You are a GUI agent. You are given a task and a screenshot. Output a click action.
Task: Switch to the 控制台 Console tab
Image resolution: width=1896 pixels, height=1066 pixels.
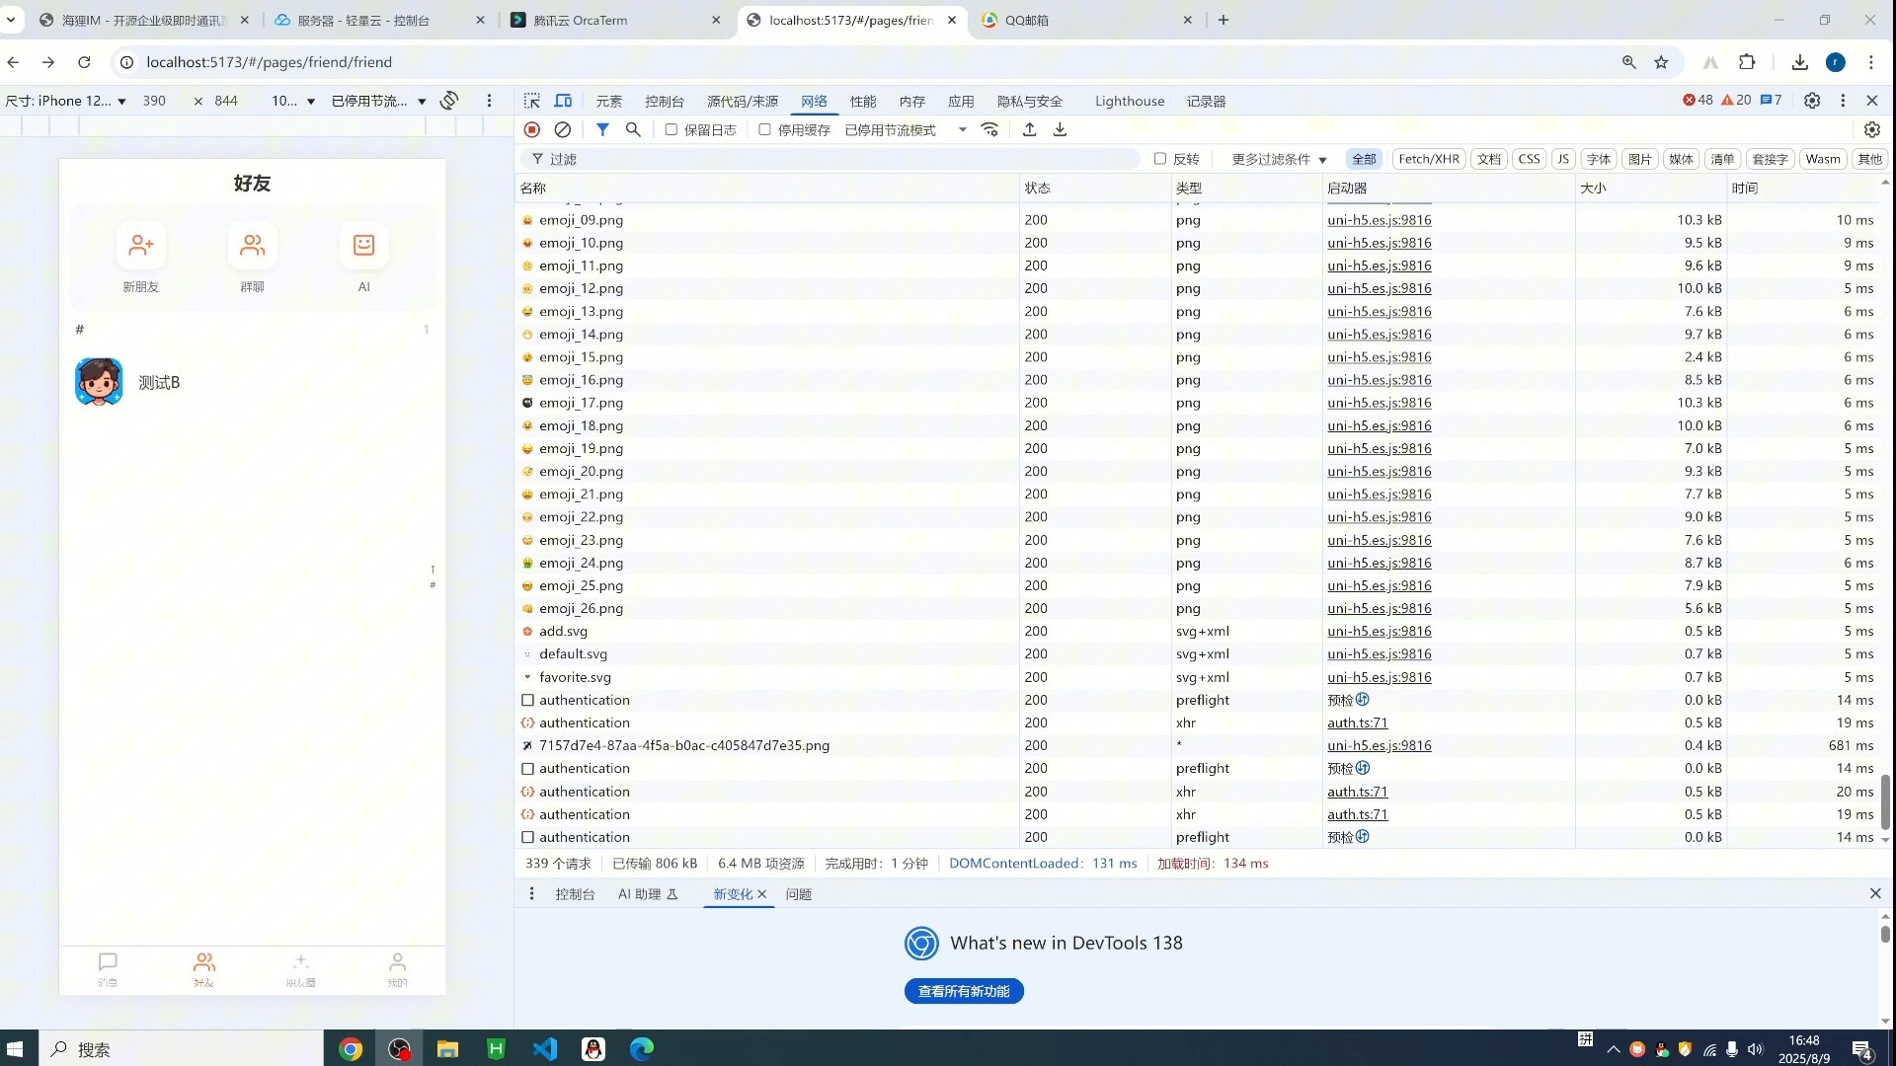pyautogui.click(x=664, y=101)
